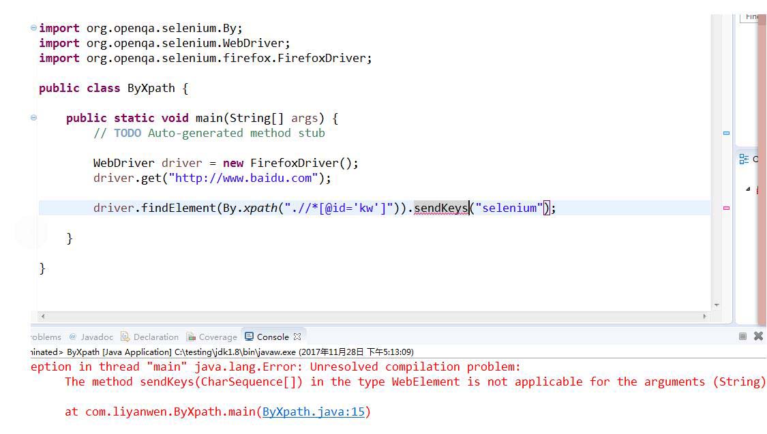Image resolution: width=767 pixels, height=434 pixels.
Task: Collapse the import statements fold marker
Action: tap(33, 28)
